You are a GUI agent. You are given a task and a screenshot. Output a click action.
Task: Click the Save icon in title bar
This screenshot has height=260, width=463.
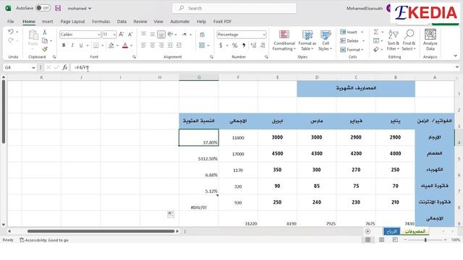[x=58, y=8]
